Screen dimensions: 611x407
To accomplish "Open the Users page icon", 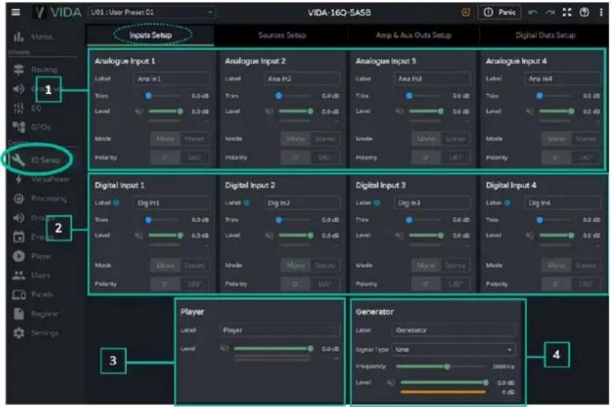I will [x=19, y=275].
